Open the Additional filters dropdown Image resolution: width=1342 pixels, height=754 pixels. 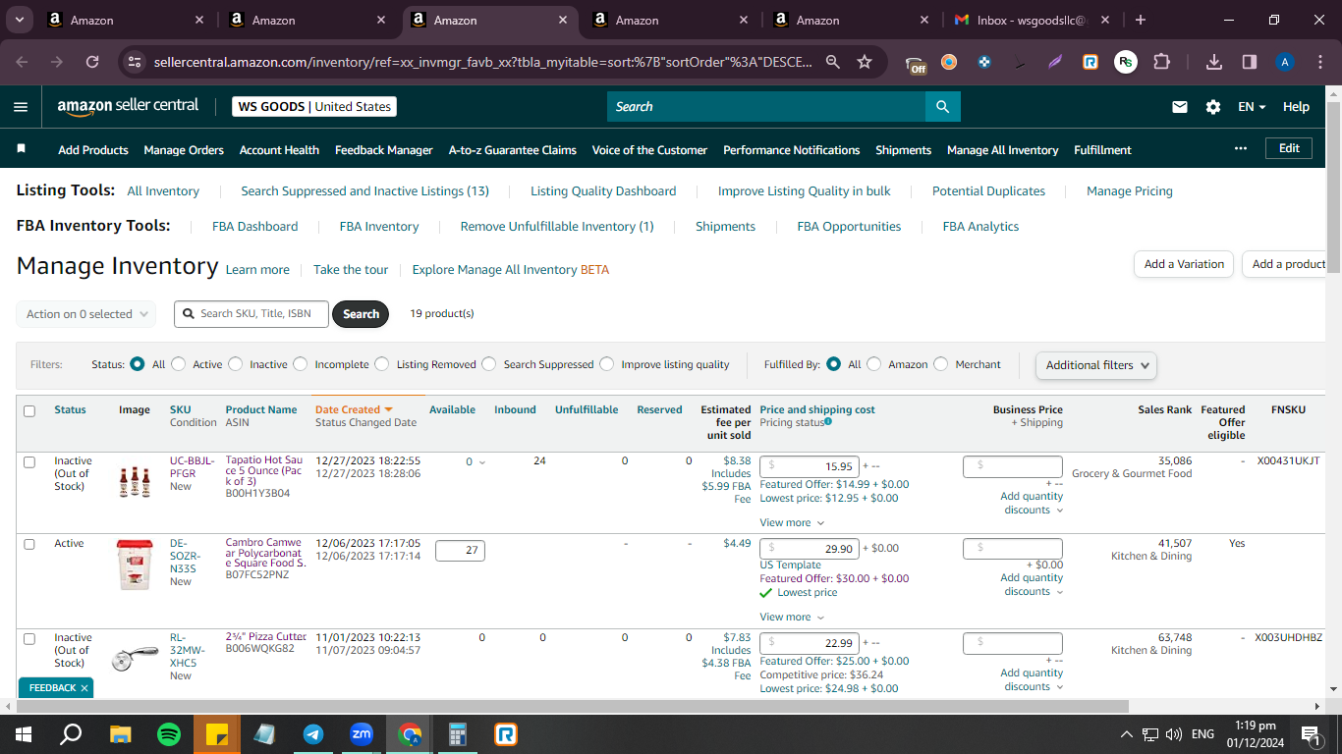click(1095, 365)
